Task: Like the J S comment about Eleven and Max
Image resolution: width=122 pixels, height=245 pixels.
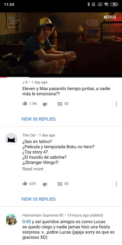Action: point(25,104)
